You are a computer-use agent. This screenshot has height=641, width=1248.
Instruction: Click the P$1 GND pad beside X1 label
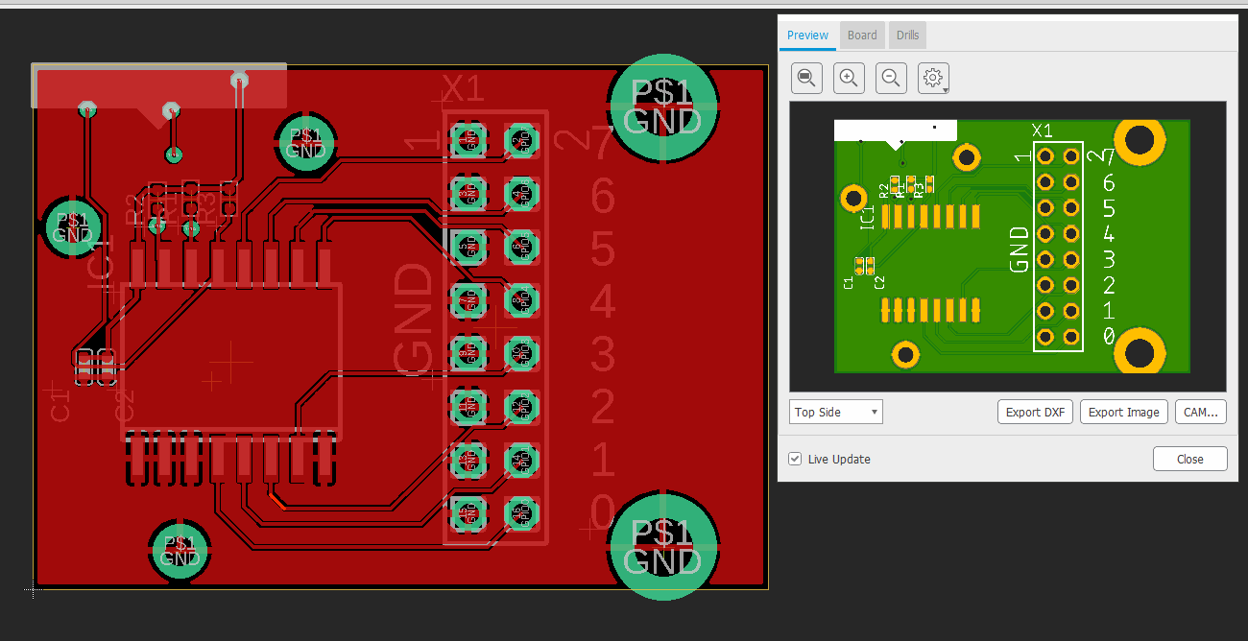[x=306, y=143]
